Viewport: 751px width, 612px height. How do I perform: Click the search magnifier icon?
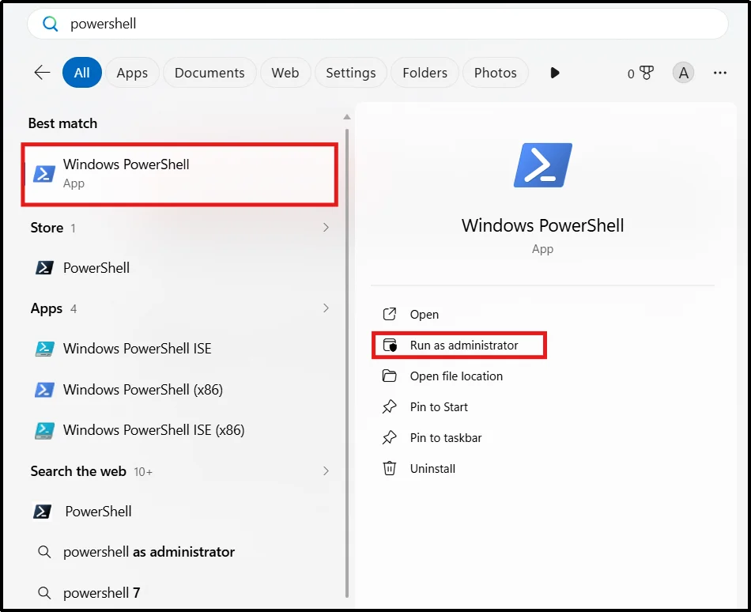(51, 24)
